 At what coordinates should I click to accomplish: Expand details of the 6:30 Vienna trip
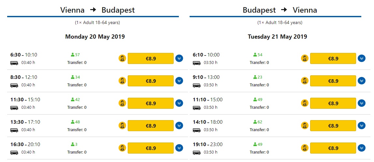click(179, 58)
